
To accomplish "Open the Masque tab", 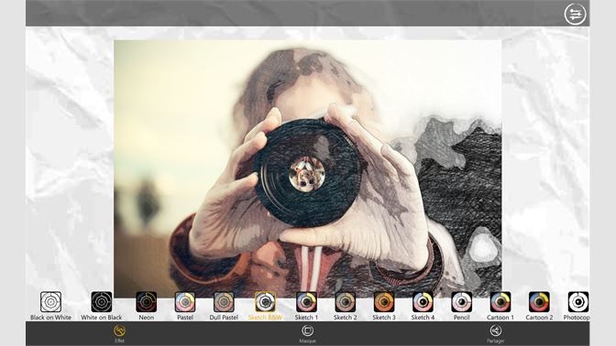I will click(x=307, y=334).
